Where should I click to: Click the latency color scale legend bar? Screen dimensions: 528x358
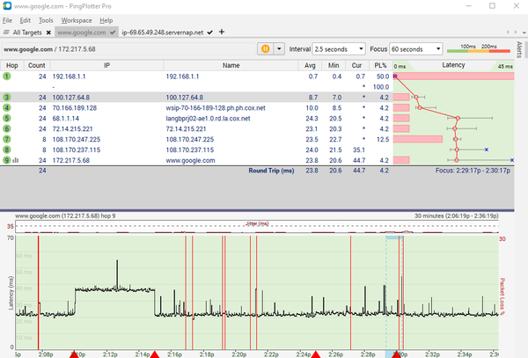click(479, 51)
